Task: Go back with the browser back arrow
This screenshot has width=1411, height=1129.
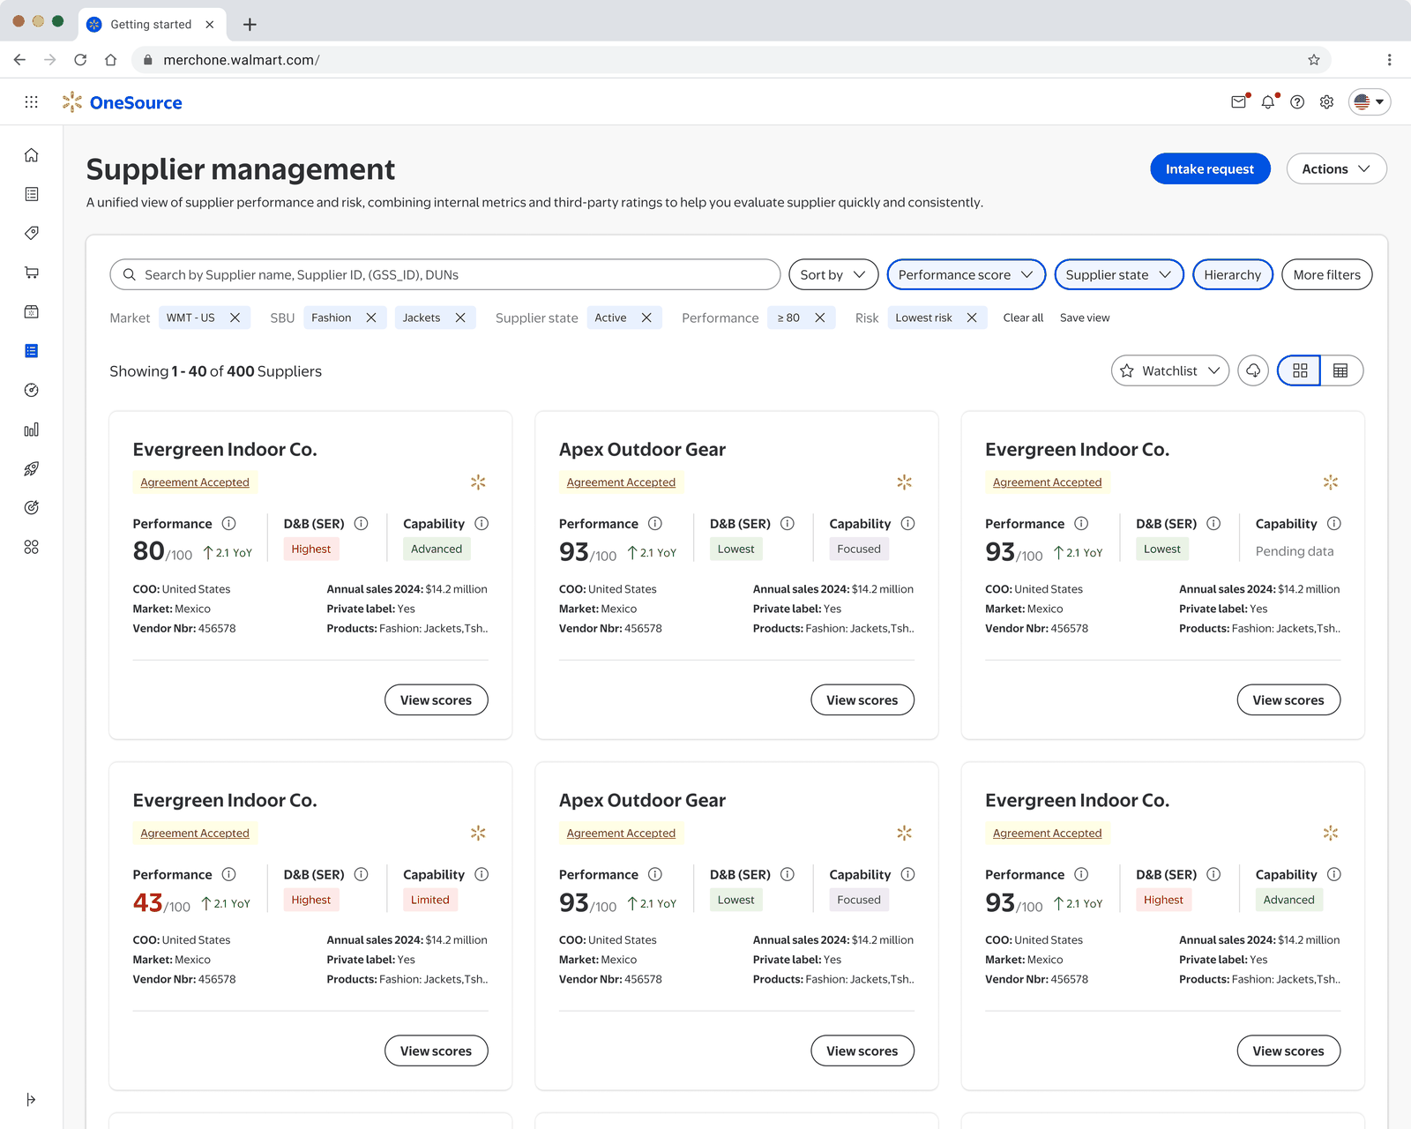Action: click(19, 60)
